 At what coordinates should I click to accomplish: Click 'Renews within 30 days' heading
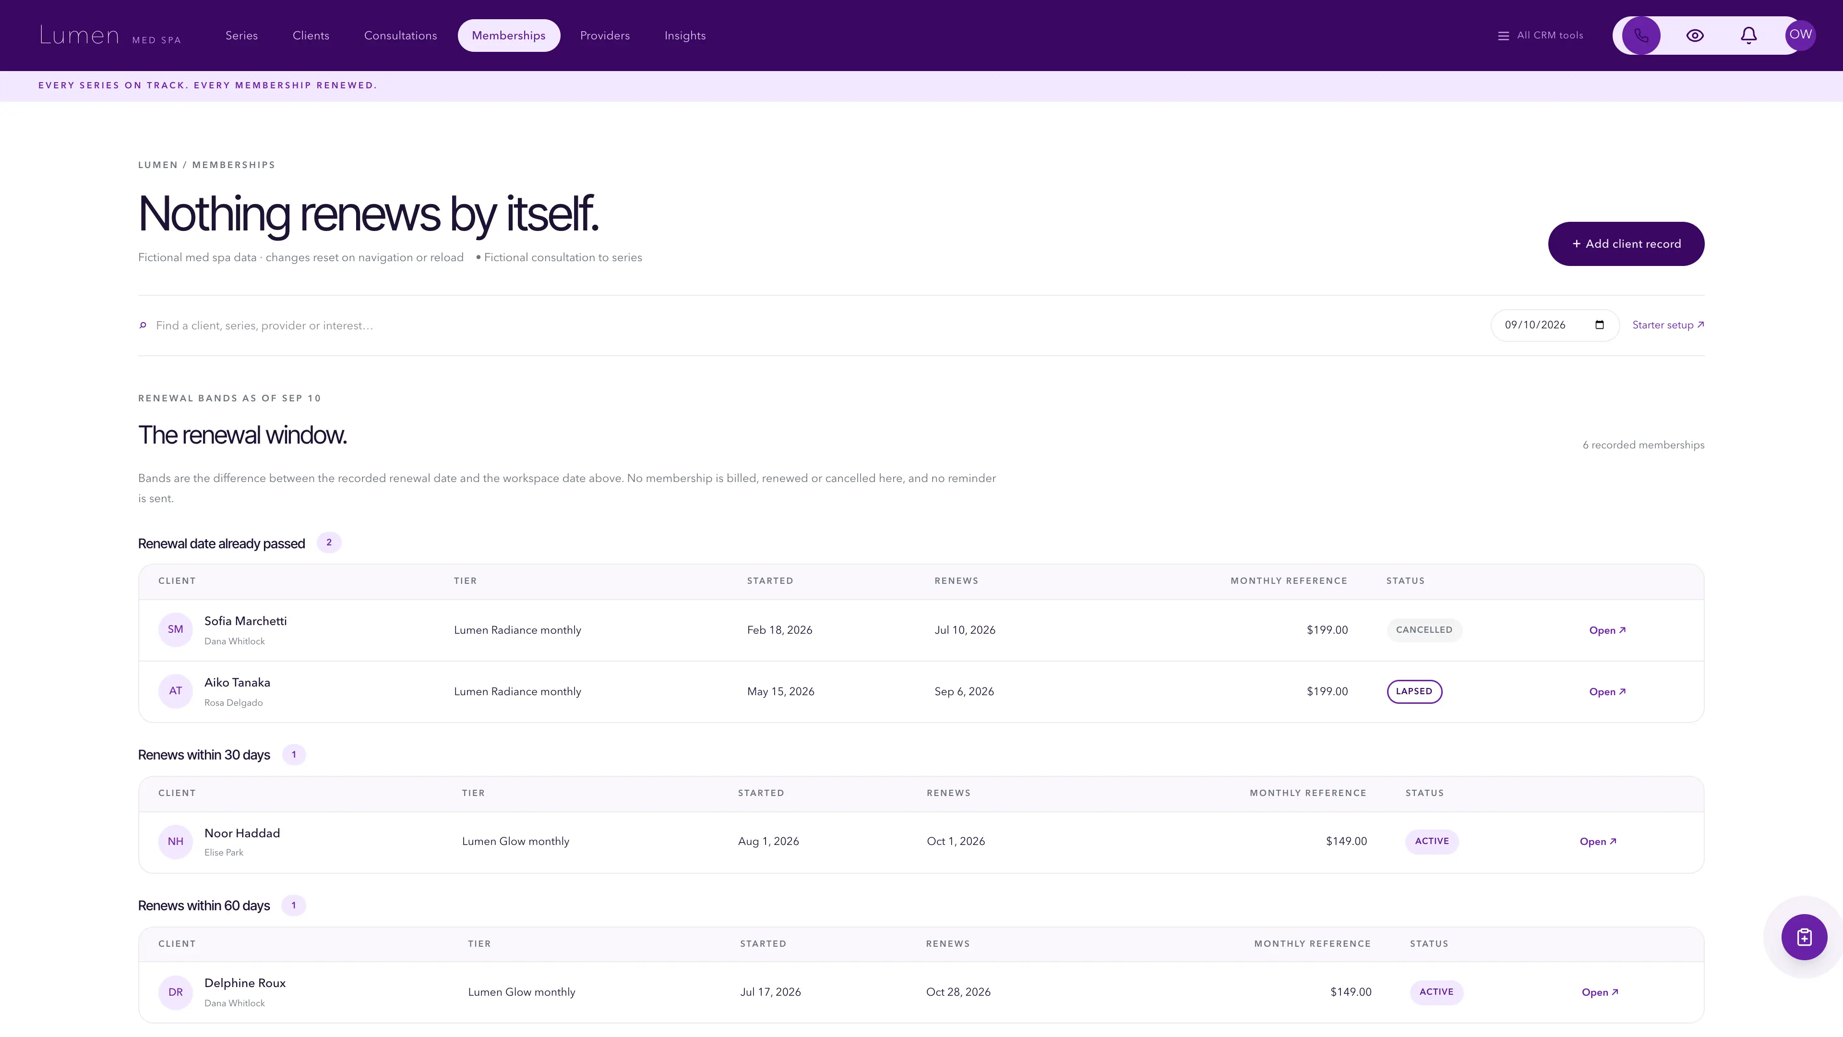click(x=204, y=755)
